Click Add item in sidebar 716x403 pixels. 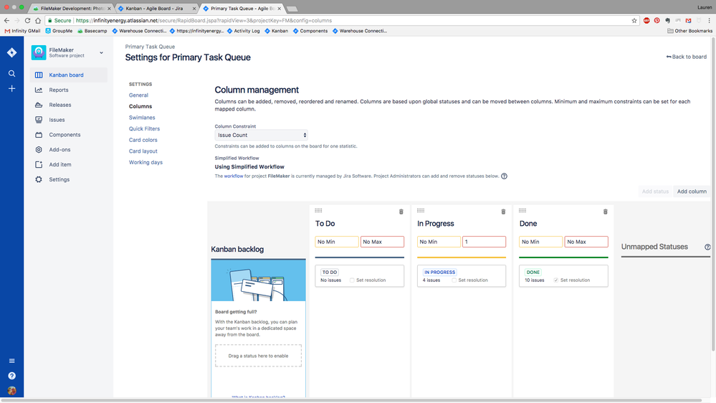click(x=69, y=164)
